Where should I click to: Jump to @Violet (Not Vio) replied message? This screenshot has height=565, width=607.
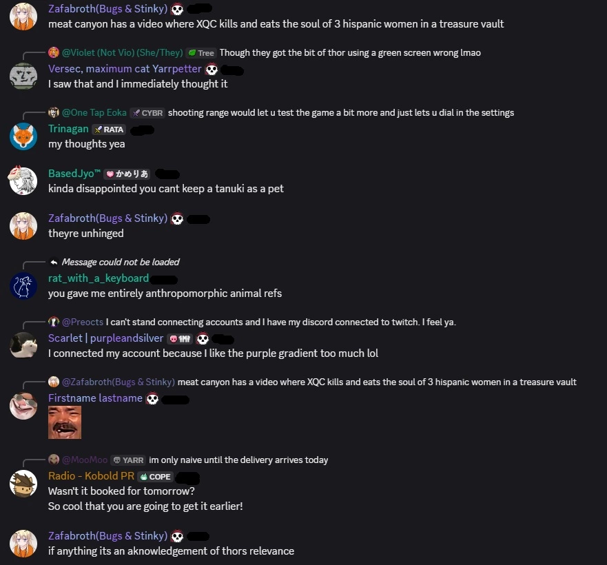(x=350, y=52)
